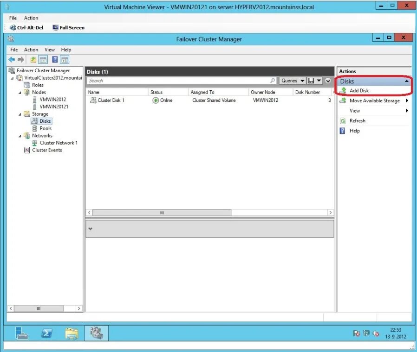417x352 pixels.
Task: Toggle the console tree pane icon
Action: coord(43,60)
